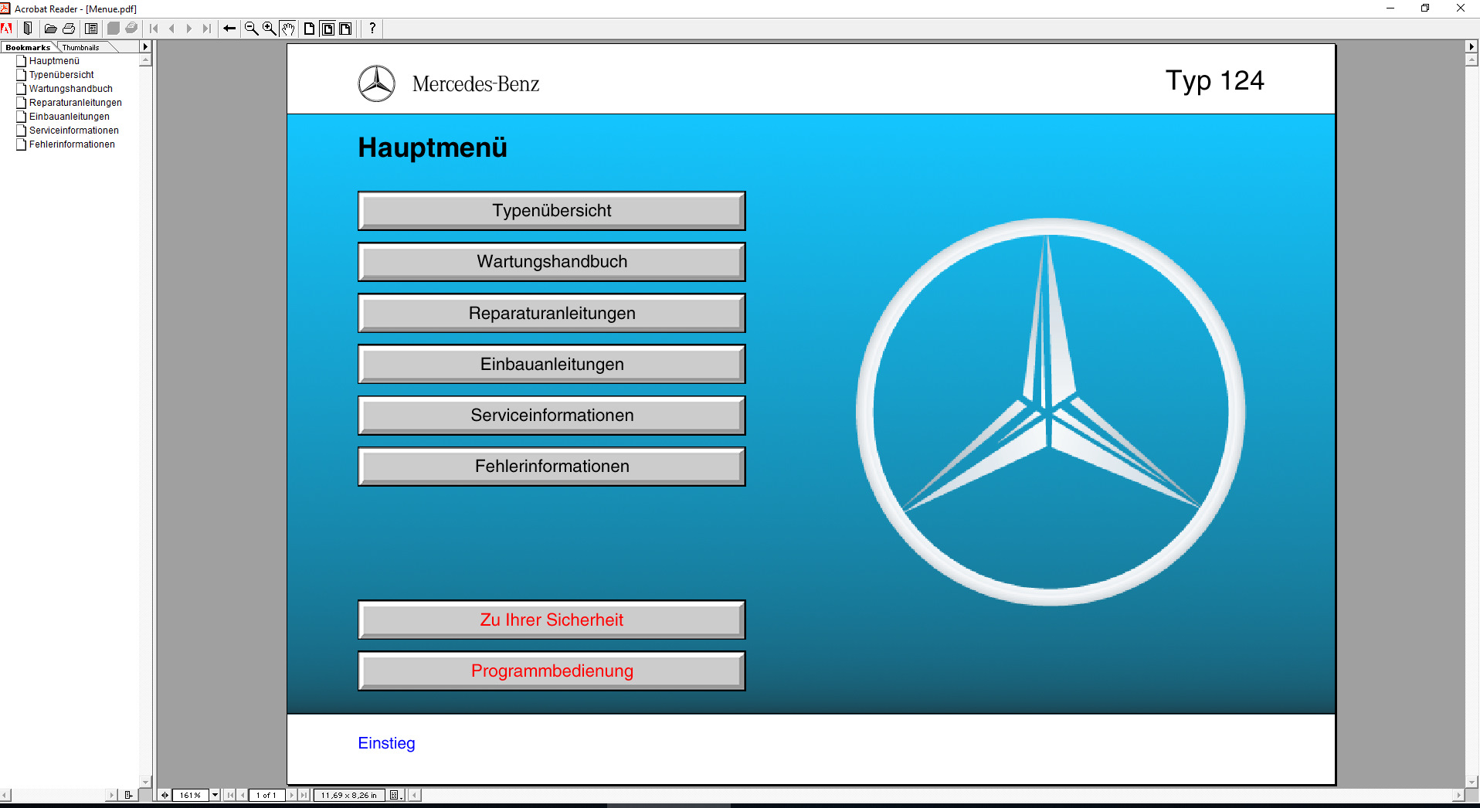Select the zoom out magnifier tool
Screen dimensions: 1480x808
251,29
